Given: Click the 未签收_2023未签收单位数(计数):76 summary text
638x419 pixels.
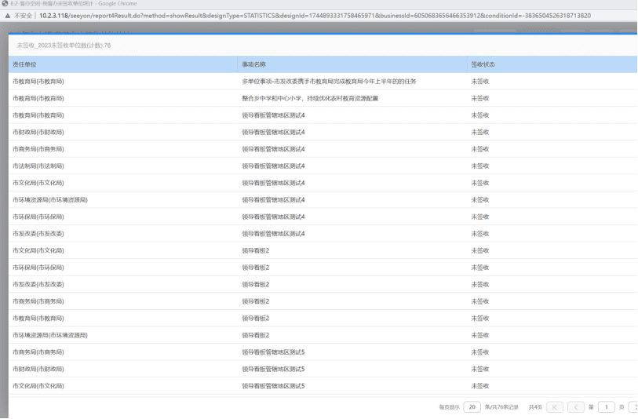Looking at the screenshot, I should pyautogui.click(x=64, y=46).
